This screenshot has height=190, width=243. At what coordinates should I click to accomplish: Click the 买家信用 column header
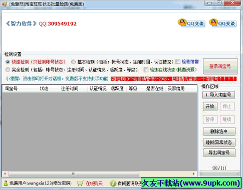point(181,88)
